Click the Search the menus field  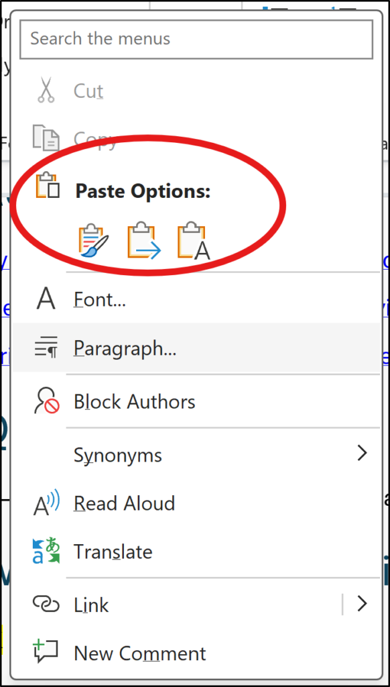point(196,39)
